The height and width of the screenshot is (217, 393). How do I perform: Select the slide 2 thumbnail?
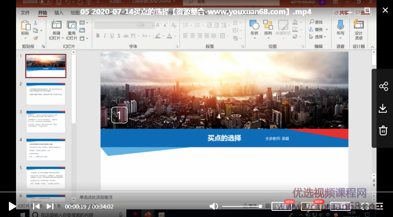[45, 93]
